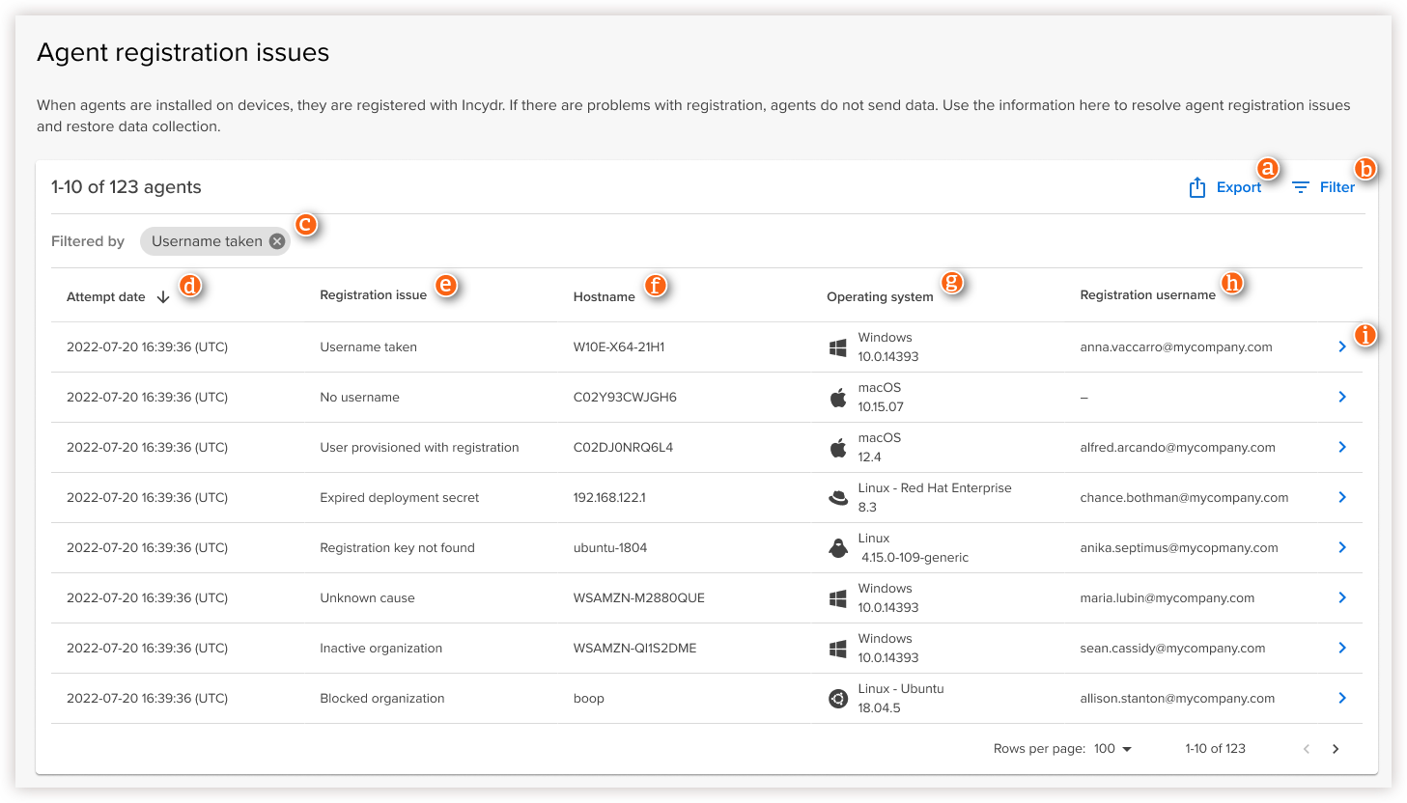Click Linux penguin icon for ubuntu-1804
The height and width of the screenshot is (803, 1407).
tap(838, 548)
